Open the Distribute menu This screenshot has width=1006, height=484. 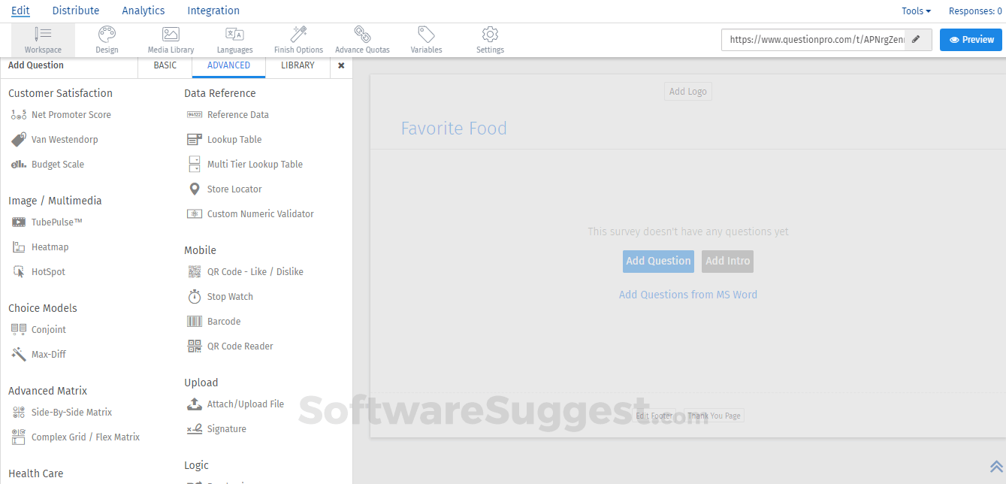point(76,11)
